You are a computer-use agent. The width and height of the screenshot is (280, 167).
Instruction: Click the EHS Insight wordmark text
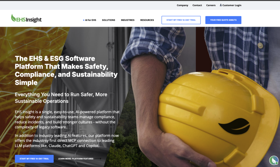pyautogui.click(x=29, y=20)
